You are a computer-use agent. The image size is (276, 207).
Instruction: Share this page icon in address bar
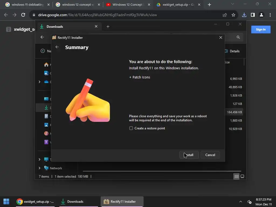(x=225, y=15)
